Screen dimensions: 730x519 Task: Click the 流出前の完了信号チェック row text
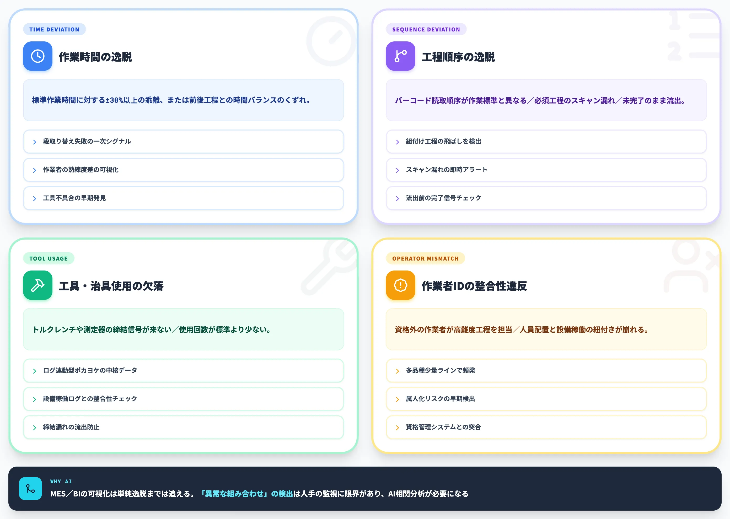[443, 198]
